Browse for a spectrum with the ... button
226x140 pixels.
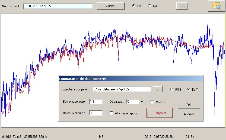click(158, 89)
